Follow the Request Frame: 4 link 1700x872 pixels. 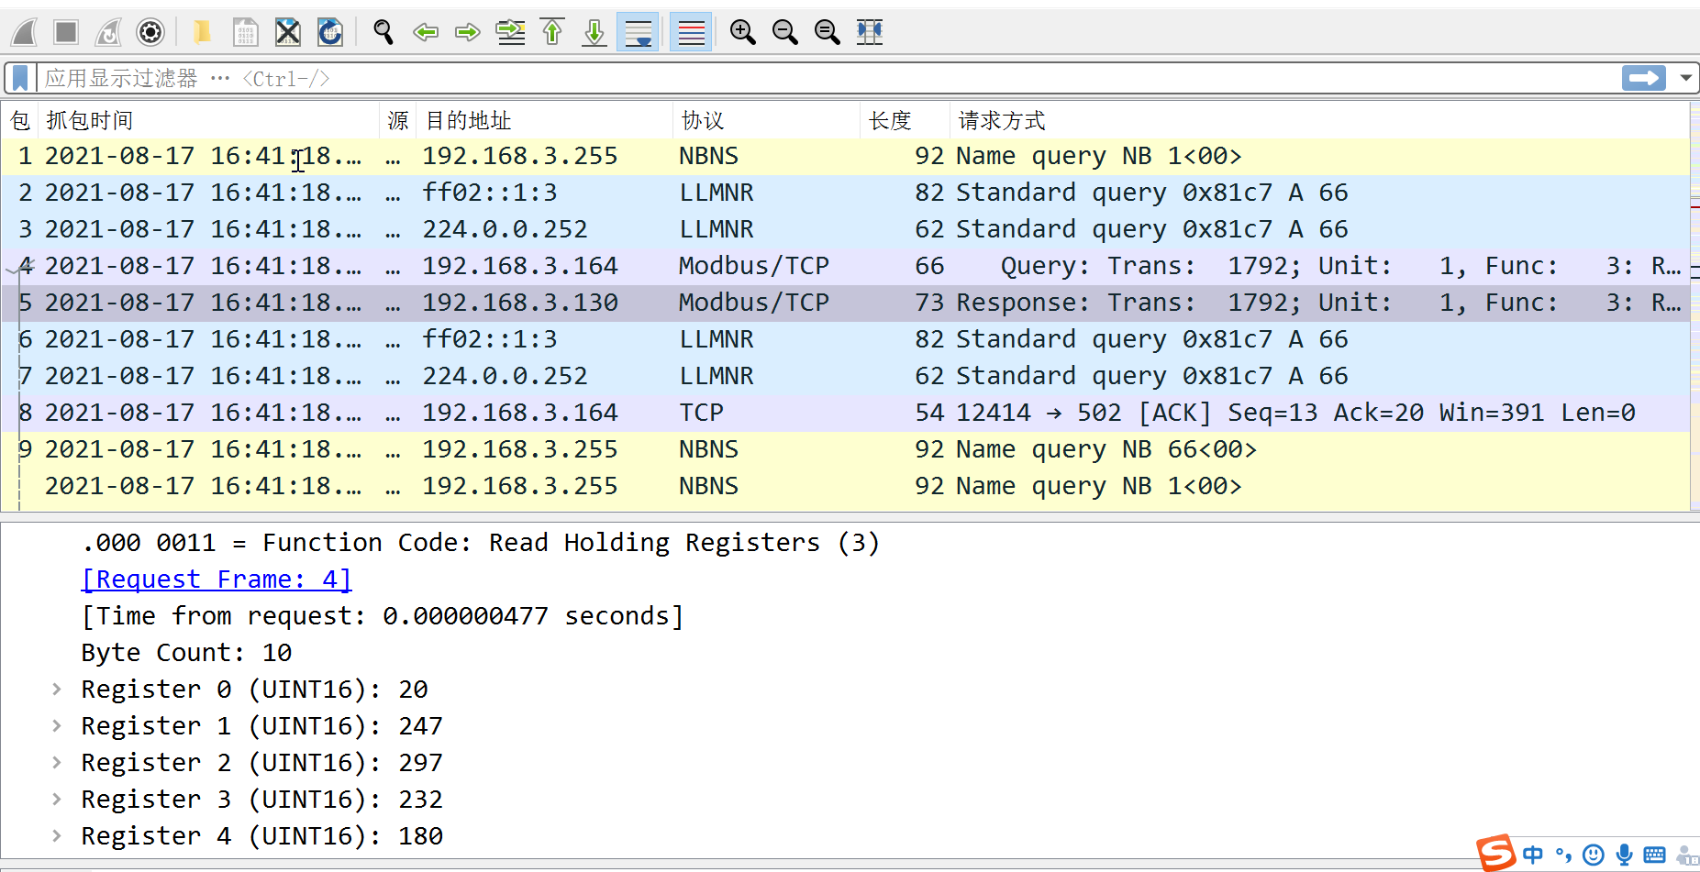point(217,579)
